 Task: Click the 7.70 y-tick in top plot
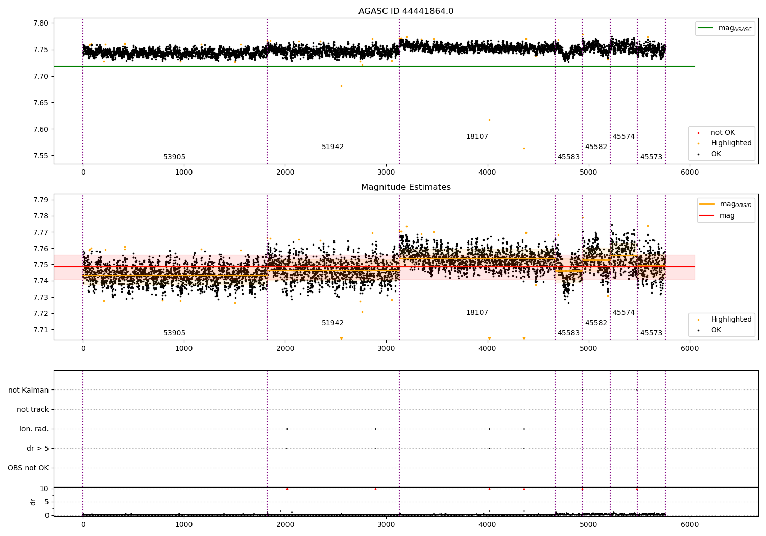click(x=41, y=76)
